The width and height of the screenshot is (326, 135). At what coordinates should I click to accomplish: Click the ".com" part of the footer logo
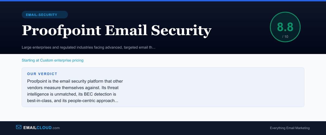[x=56, y=128]
